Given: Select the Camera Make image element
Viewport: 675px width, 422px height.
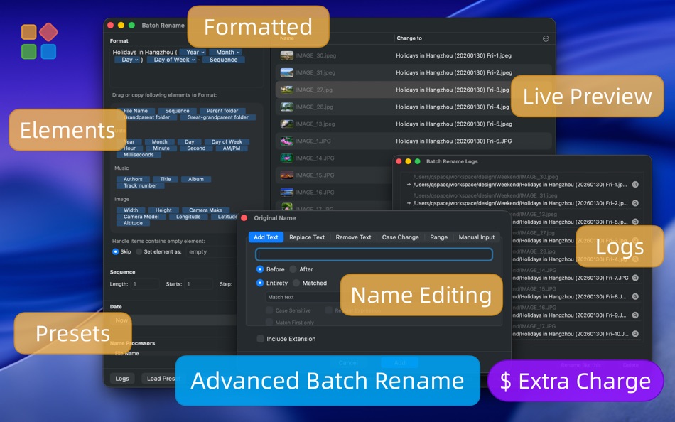Looking at the screenshot, I should [205, 210].
